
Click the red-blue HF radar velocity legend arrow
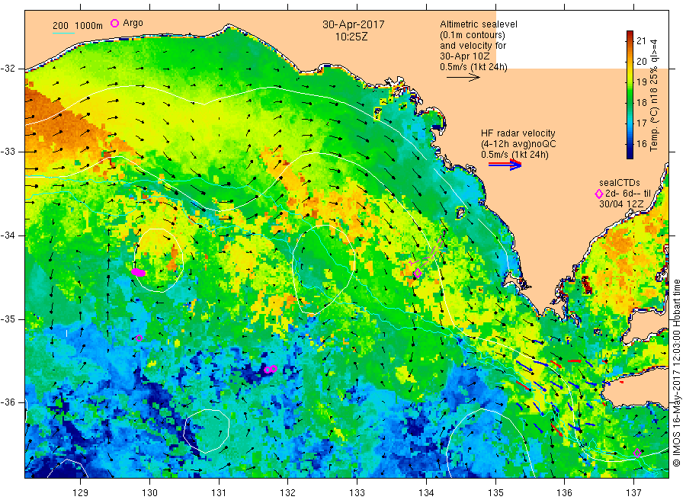pyautogui.click(x=505, y=165)
